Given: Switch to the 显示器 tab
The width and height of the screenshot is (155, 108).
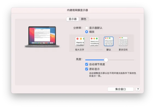Looking at the screenshot, I should 73,19.
